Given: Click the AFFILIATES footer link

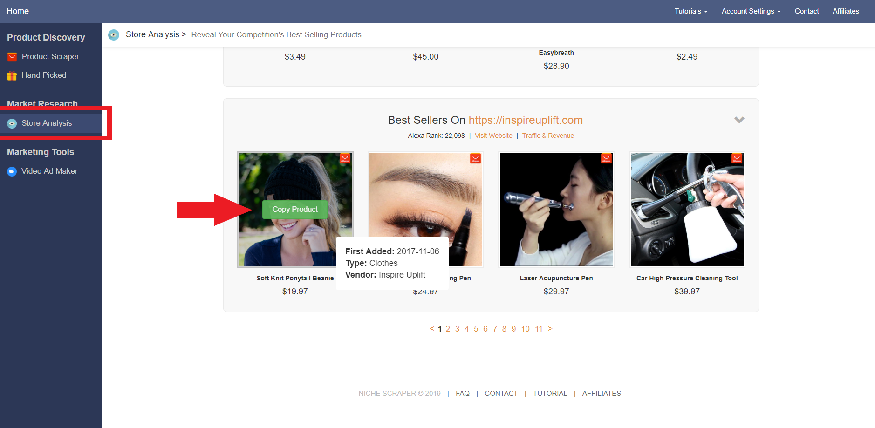Looking at the screenshot, I should (x=602, y=394).
